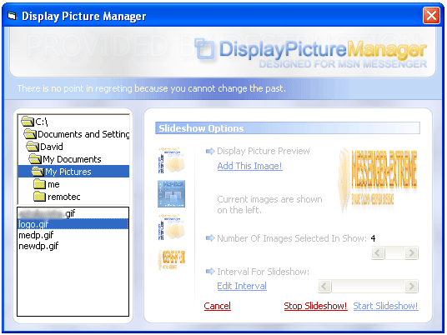
Task: Click the open My Pictures folder icon
Action: click(38, 172)
